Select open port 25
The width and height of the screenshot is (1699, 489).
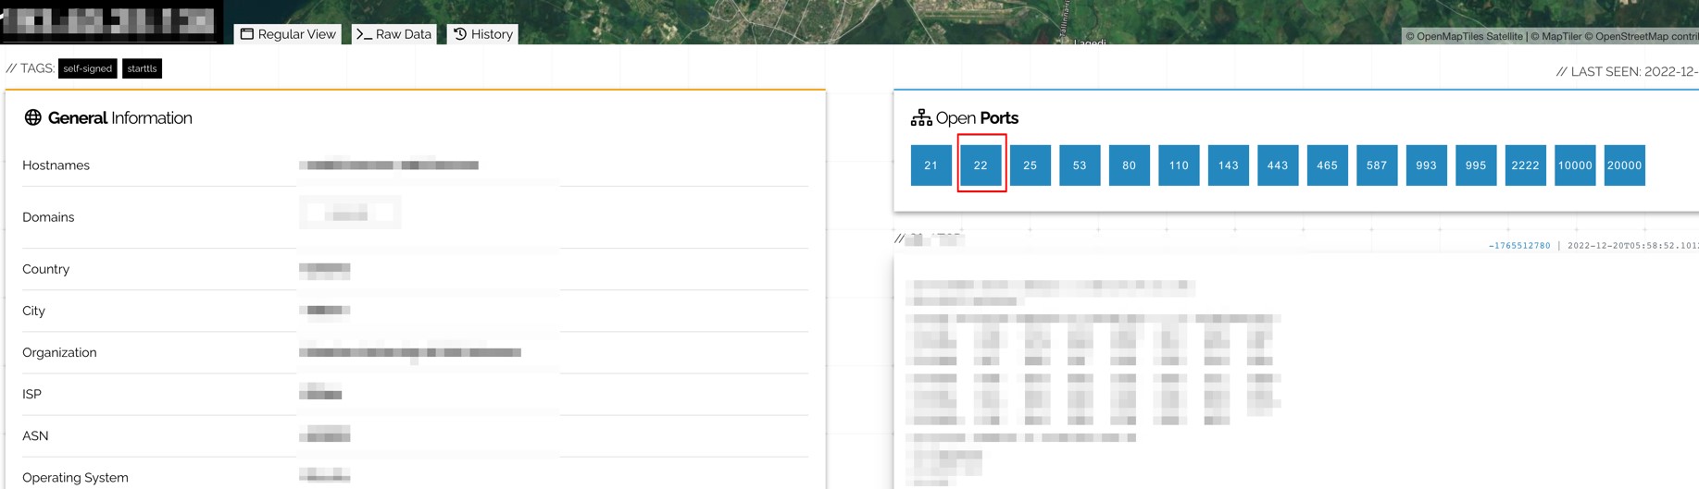[1031, 165]
